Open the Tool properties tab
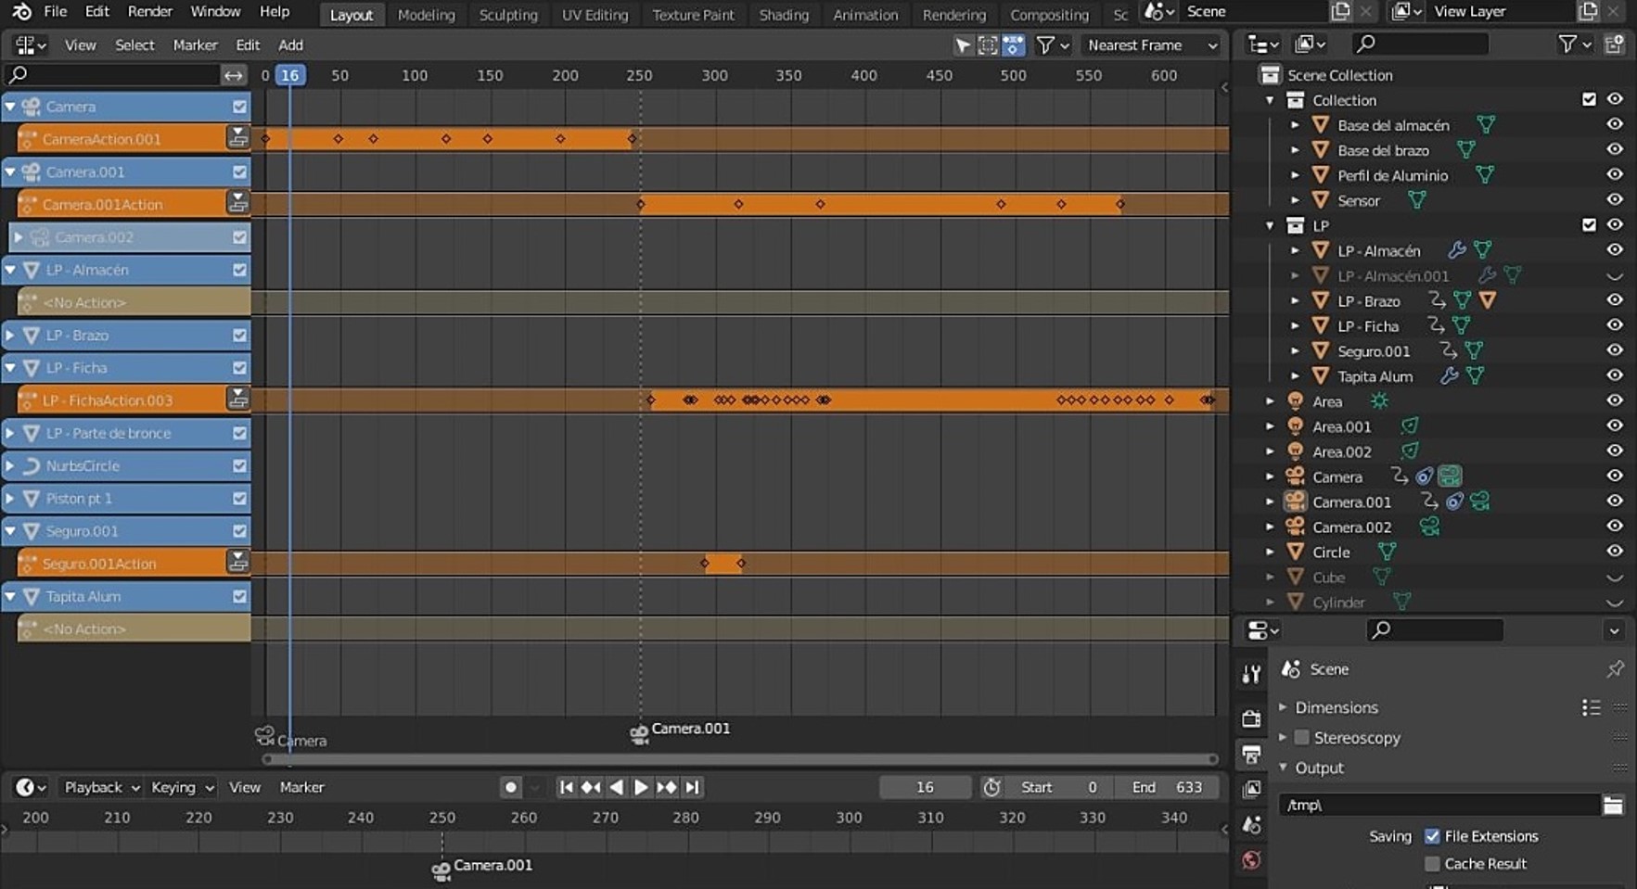The height and width of the screenshot is (889, 1637). click(x=1251, y=674)
